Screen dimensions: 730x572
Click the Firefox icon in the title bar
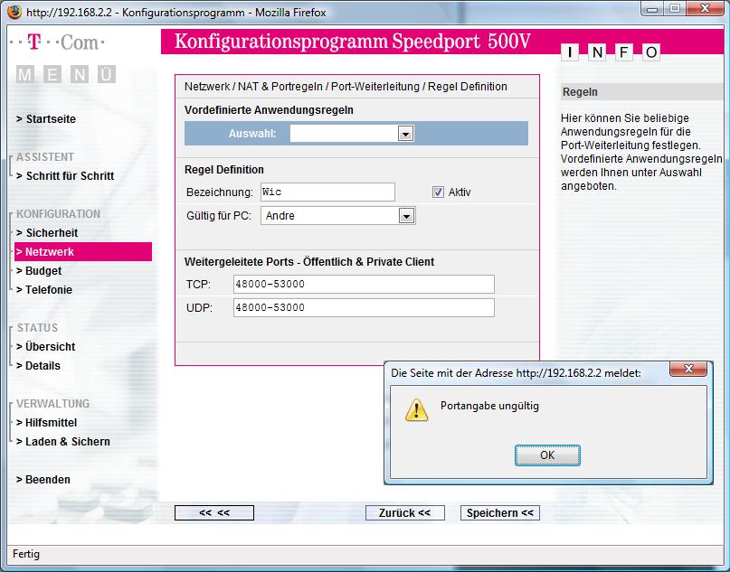(x=14, y=11)
